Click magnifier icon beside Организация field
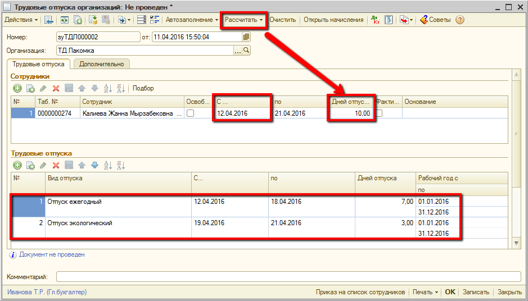The width and height of the screenshot is (528, 301). [246, 51]
